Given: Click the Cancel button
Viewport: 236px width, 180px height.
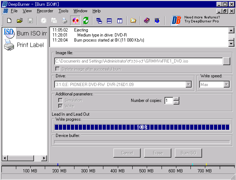Looking at the screenshot, I should point(127,153).
